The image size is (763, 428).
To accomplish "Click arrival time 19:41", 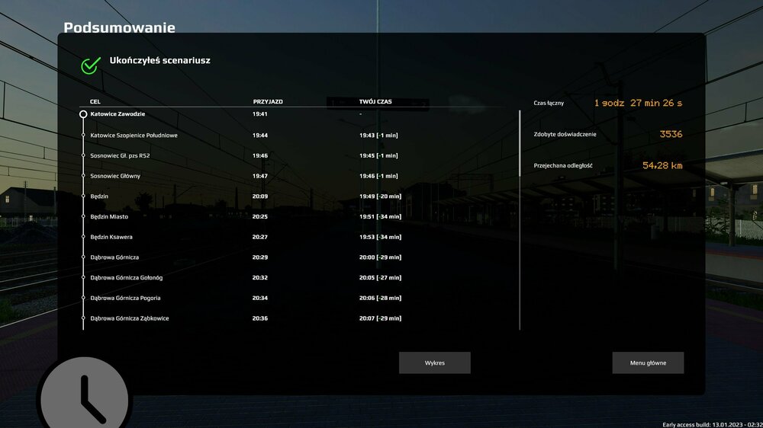I will (x=260, y=114).
